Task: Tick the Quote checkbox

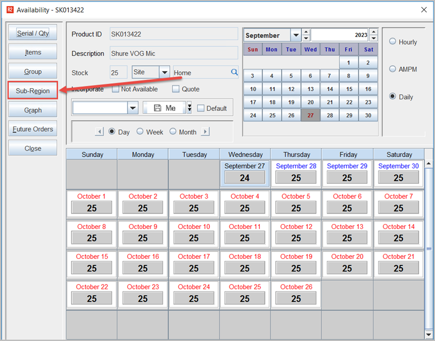Action: [x=176, y=89]
